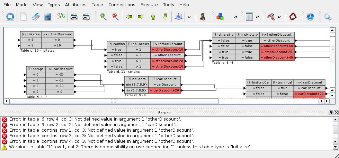Move view down with green down arrow
The width and height of the screenshot is (339, 158).
pos(165,17)
